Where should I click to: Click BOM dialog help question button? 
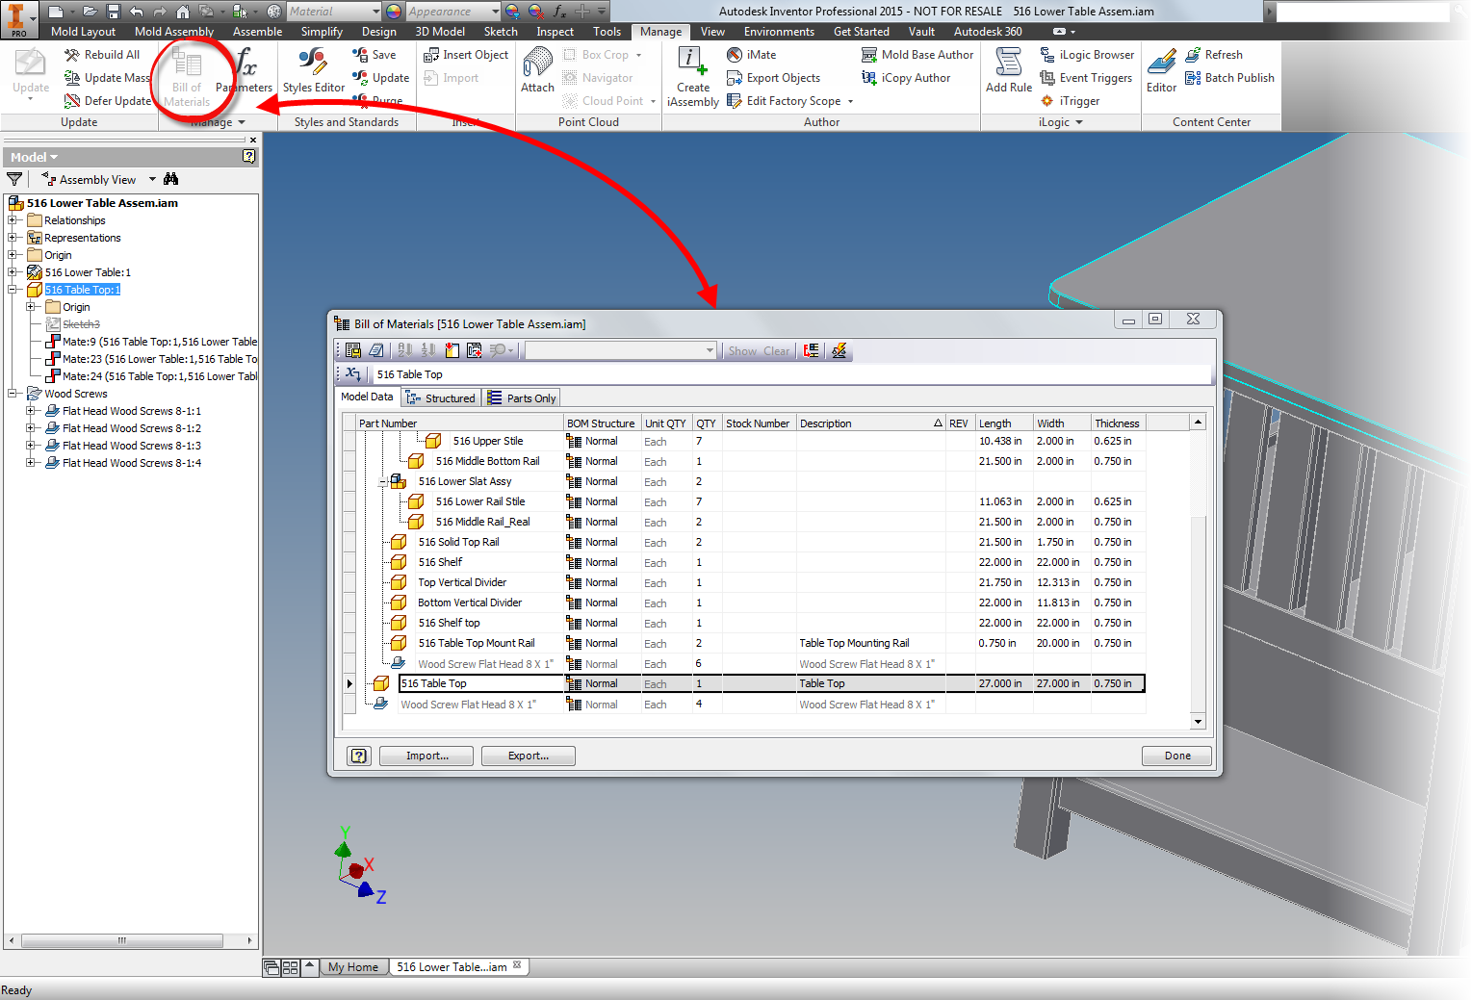pyautogui.click(x=359, y=756)
